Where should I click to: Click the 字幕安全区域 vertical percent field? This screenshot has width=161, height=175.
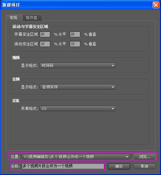point(75,34)
